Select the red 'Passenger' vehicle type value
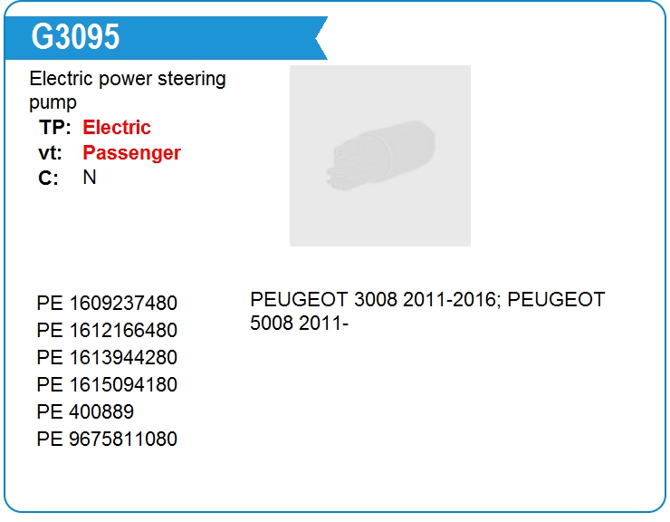Screen dimensions: 670x522 tap(131, 153)
